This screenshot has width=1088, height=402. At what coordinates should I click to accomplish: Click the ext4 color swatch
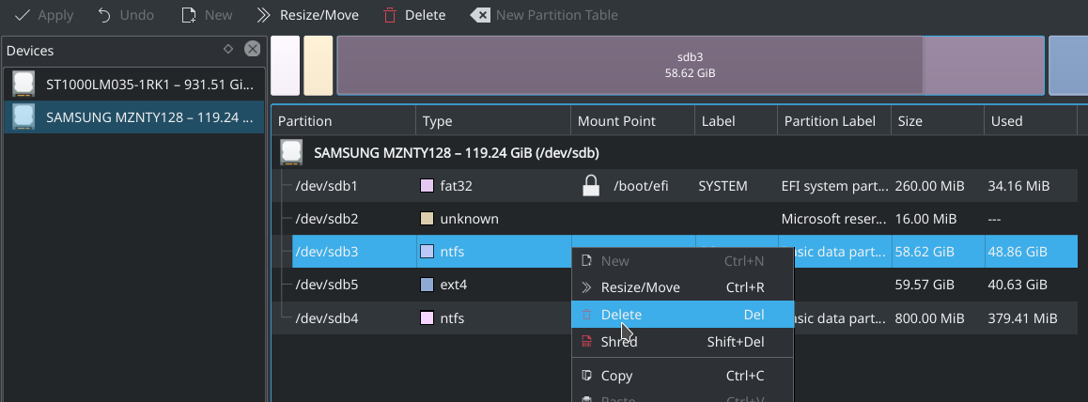[427, 285]
